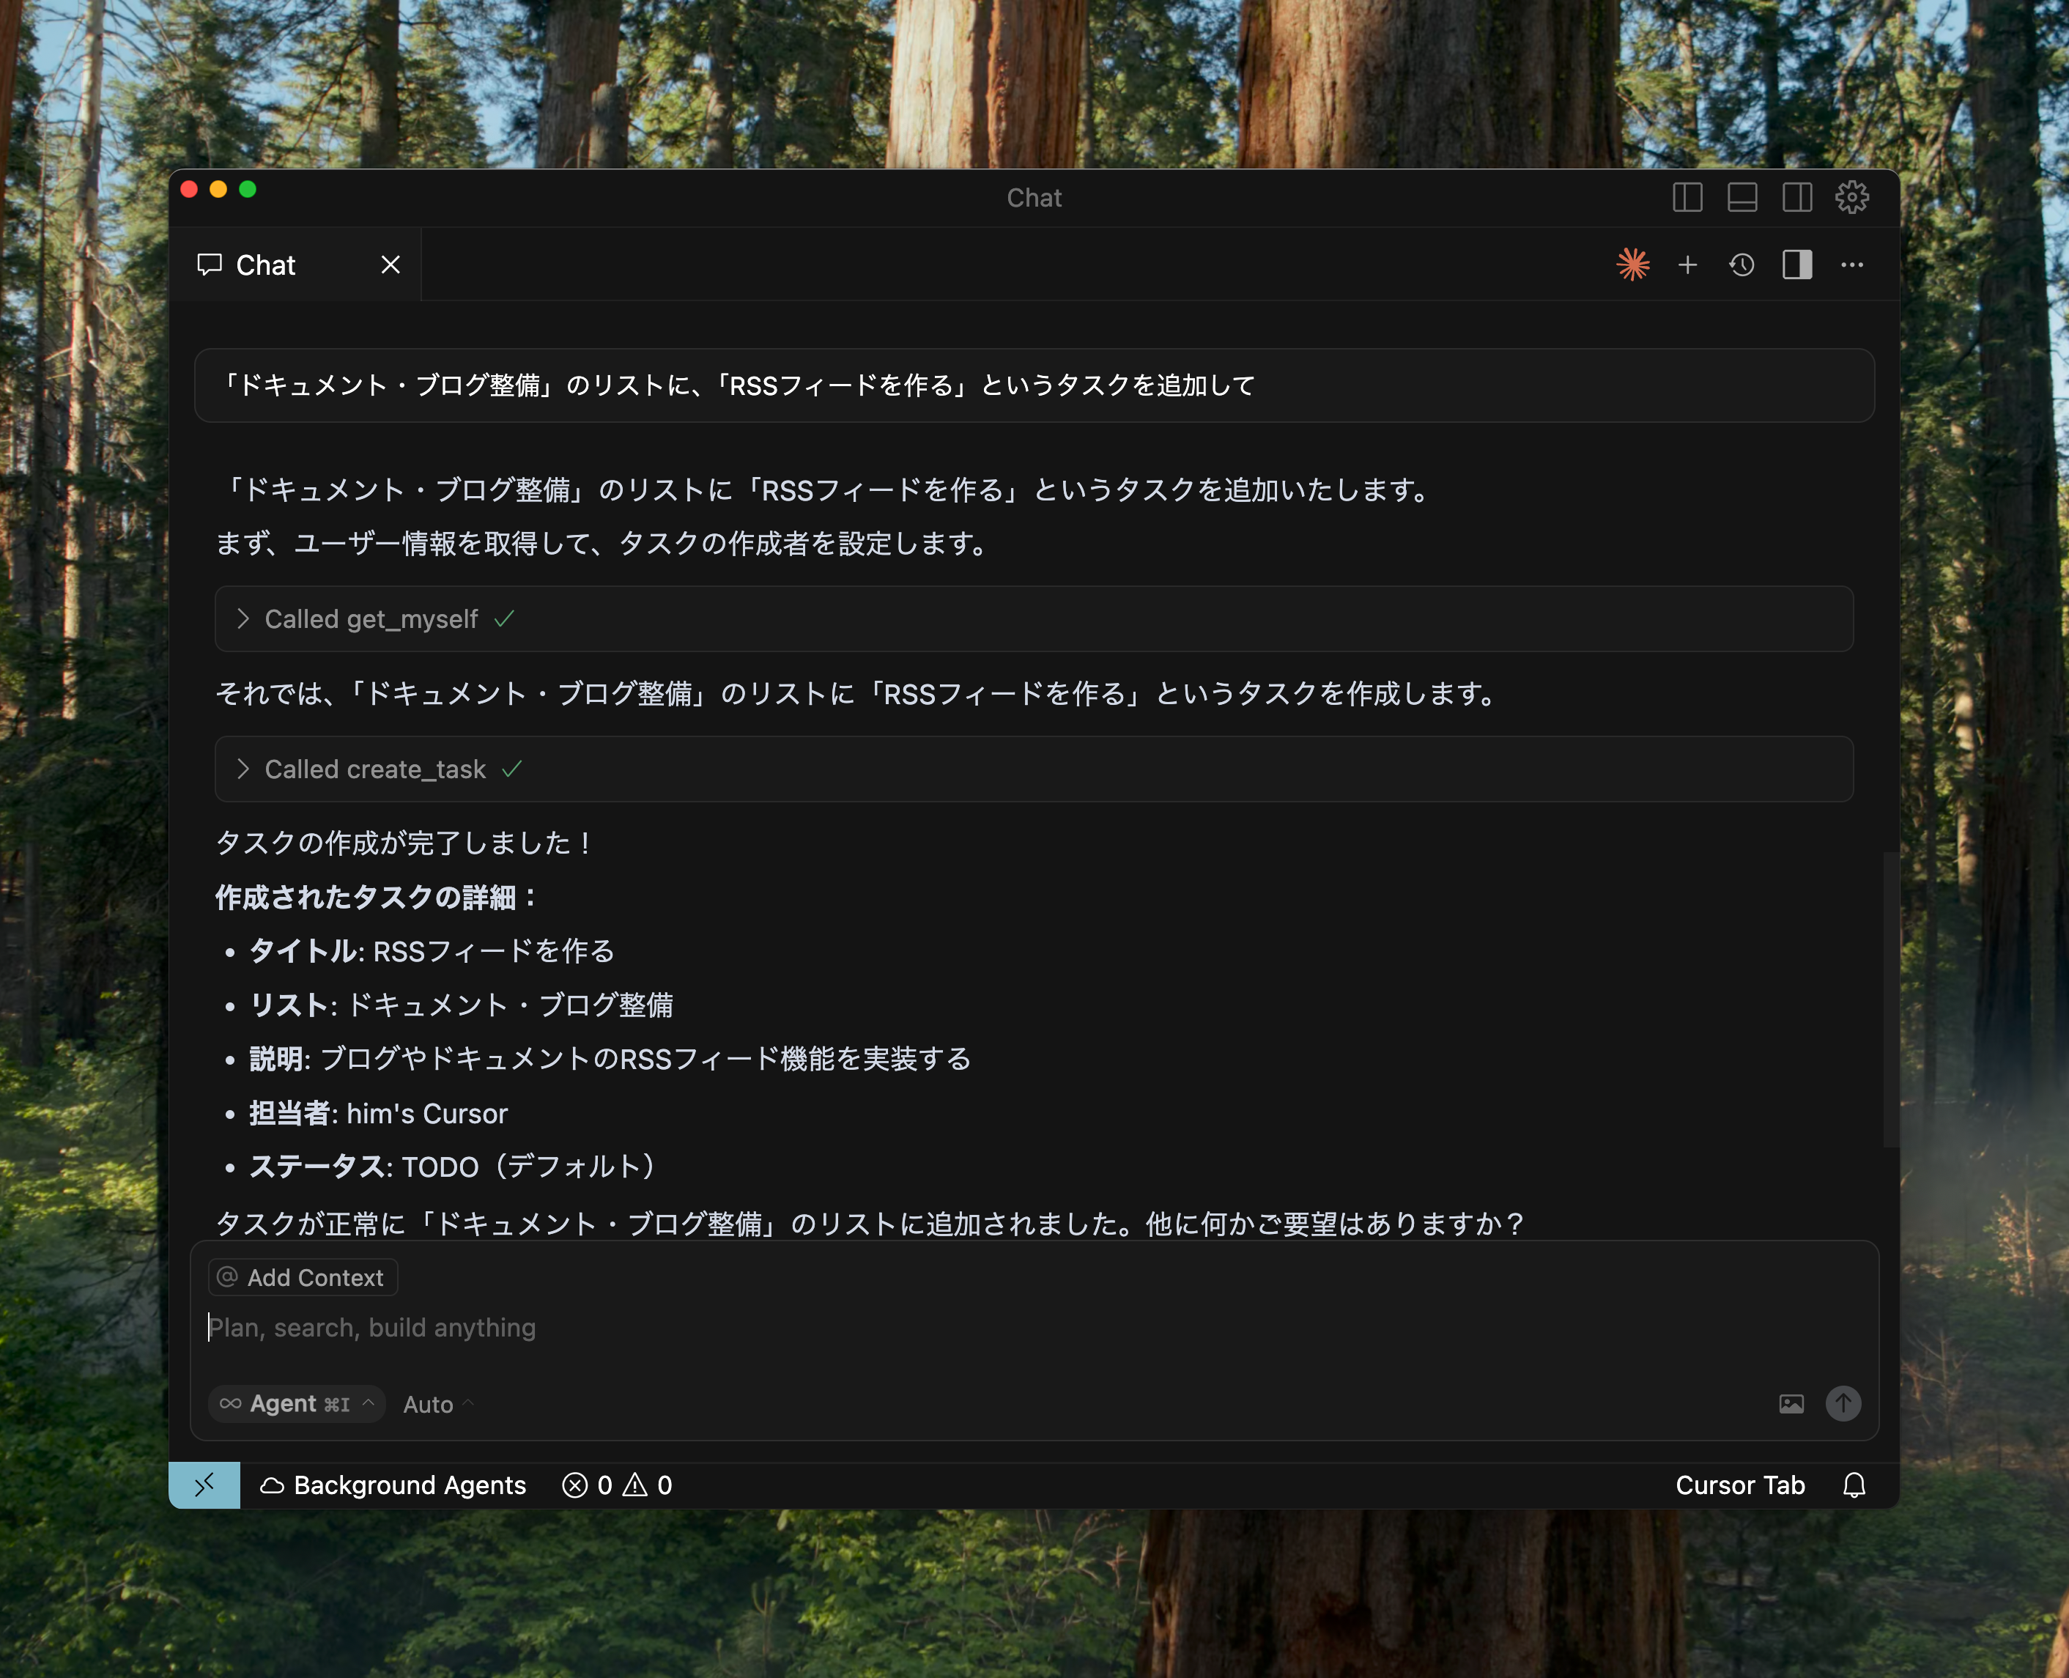This screenshot has height=1678, width=2069.
Task: Click the infinity icon in Agent selector
Action: tap(230, 1403)
